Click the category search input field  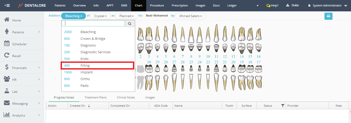pyautogui.click(x=94, y=24)
